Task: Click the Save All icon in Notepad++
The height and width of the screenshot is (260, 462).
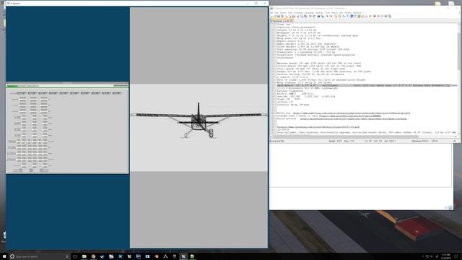Action: pyautogui.click(x=282, y=16)
